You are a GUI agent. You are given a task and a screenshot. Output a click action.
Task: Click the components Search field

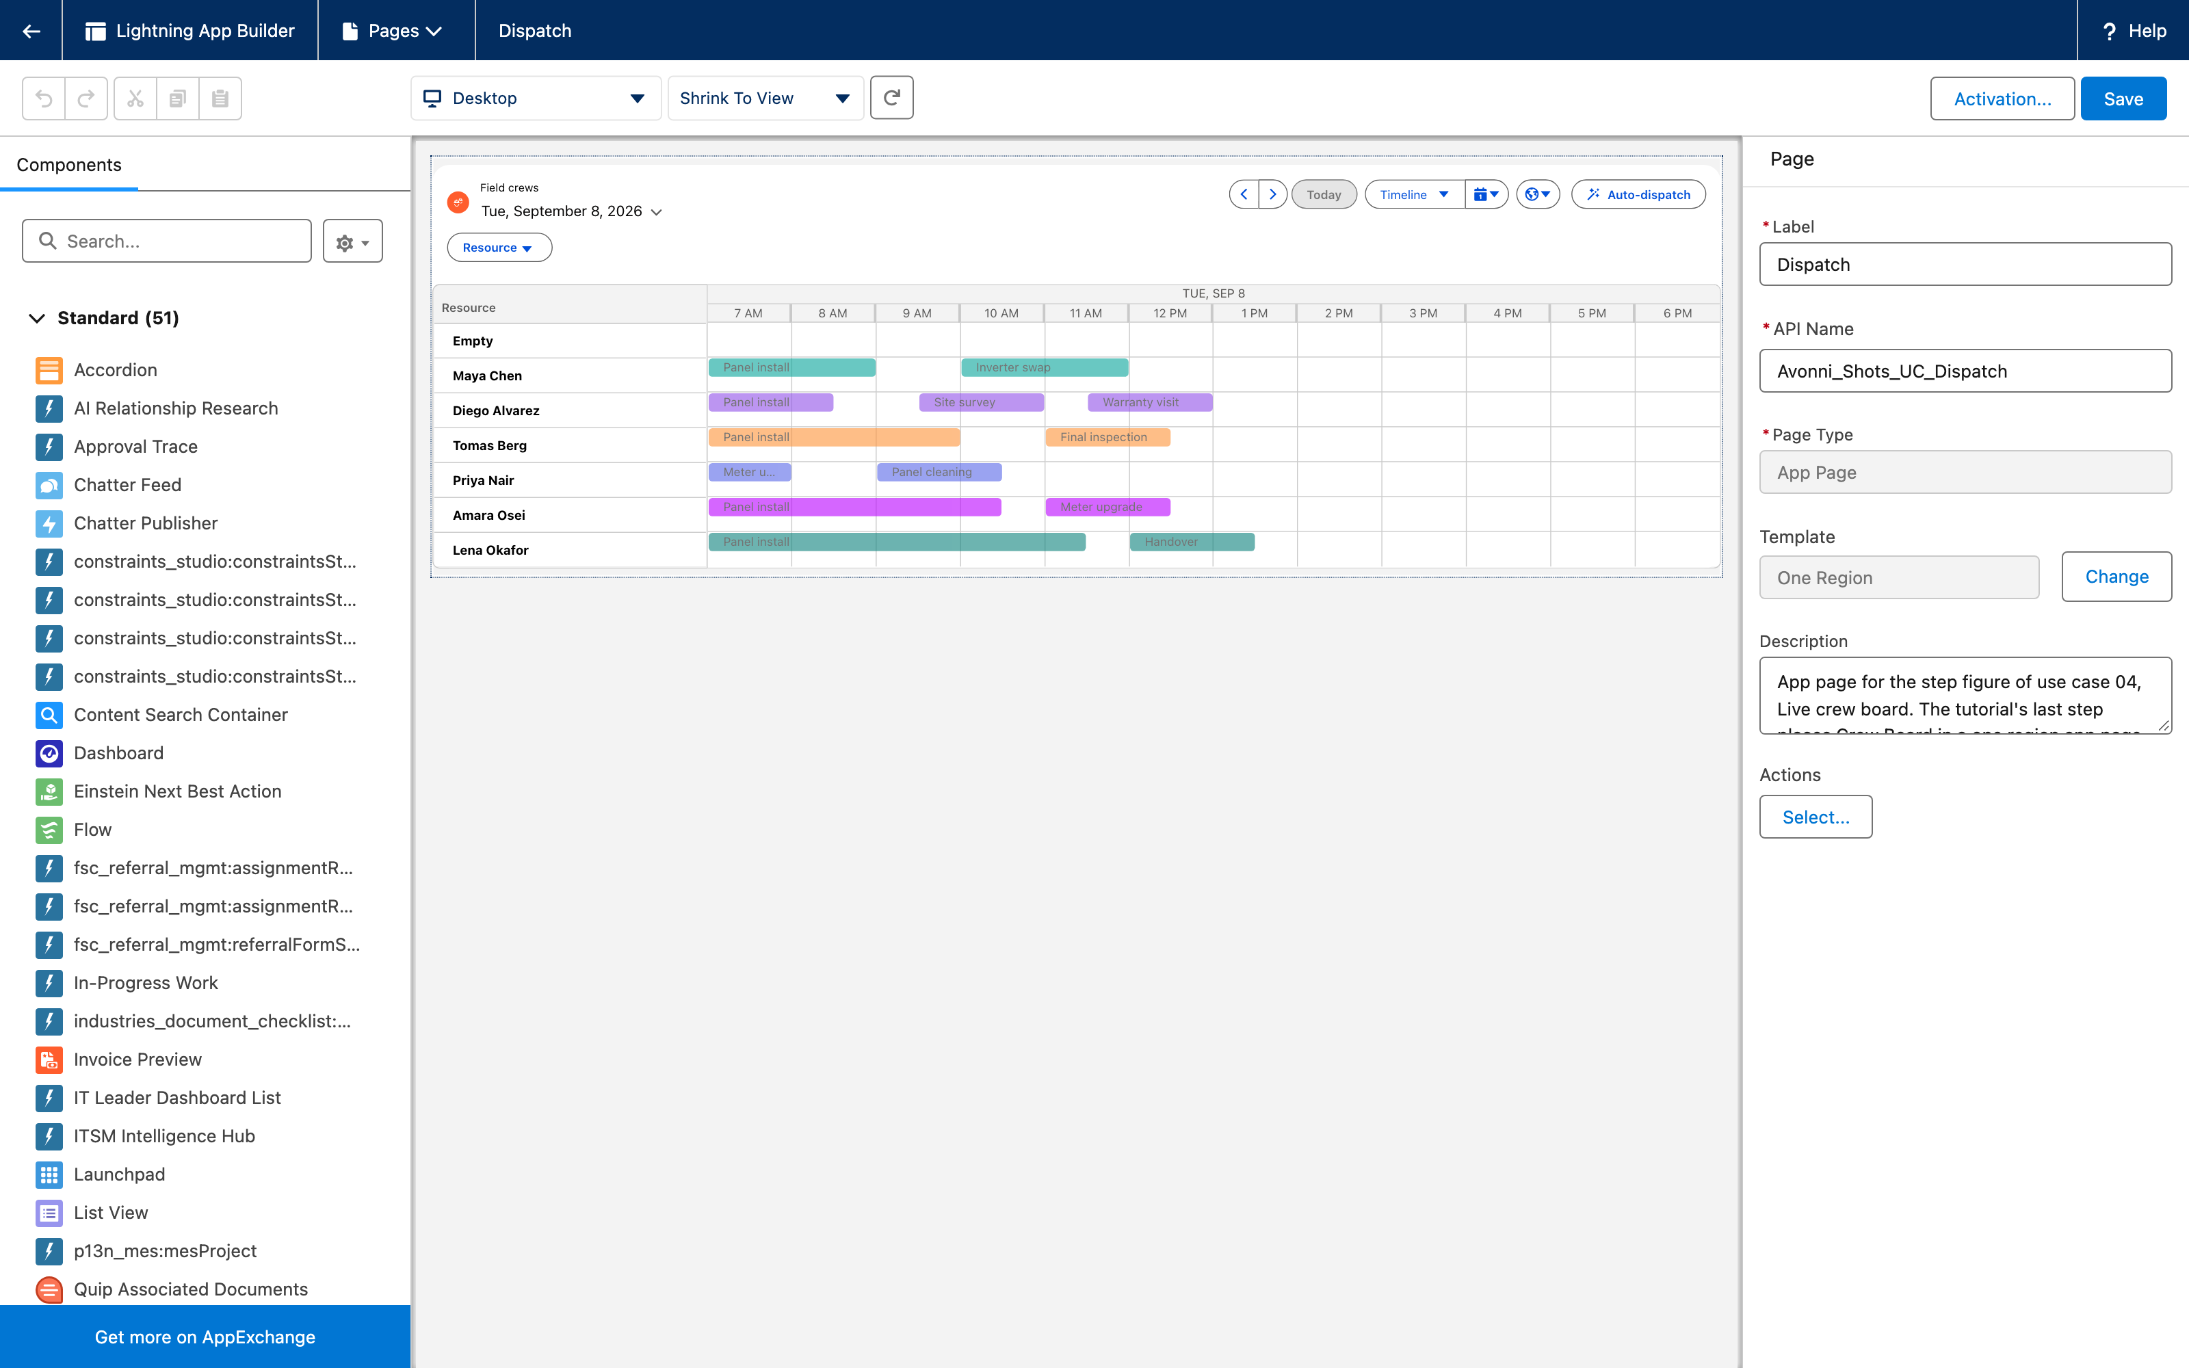[x=166, y=241]
